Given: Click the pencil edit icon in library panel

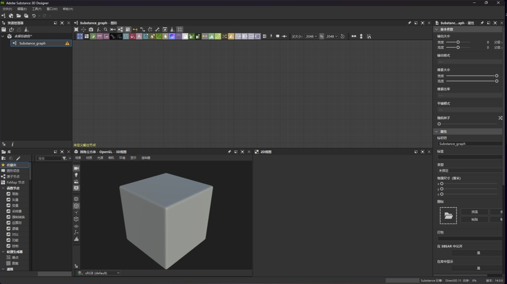Looking at the screenshot, I should tap(18, 158).
